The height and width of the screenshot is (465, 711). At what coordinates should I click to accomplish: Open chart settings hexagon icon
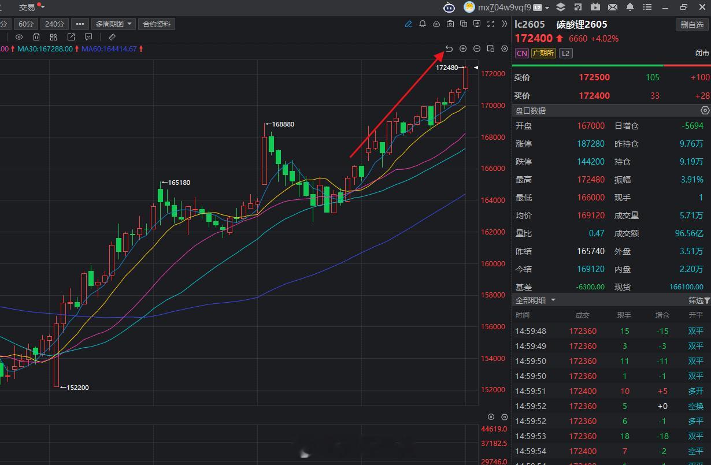point(505,49)
